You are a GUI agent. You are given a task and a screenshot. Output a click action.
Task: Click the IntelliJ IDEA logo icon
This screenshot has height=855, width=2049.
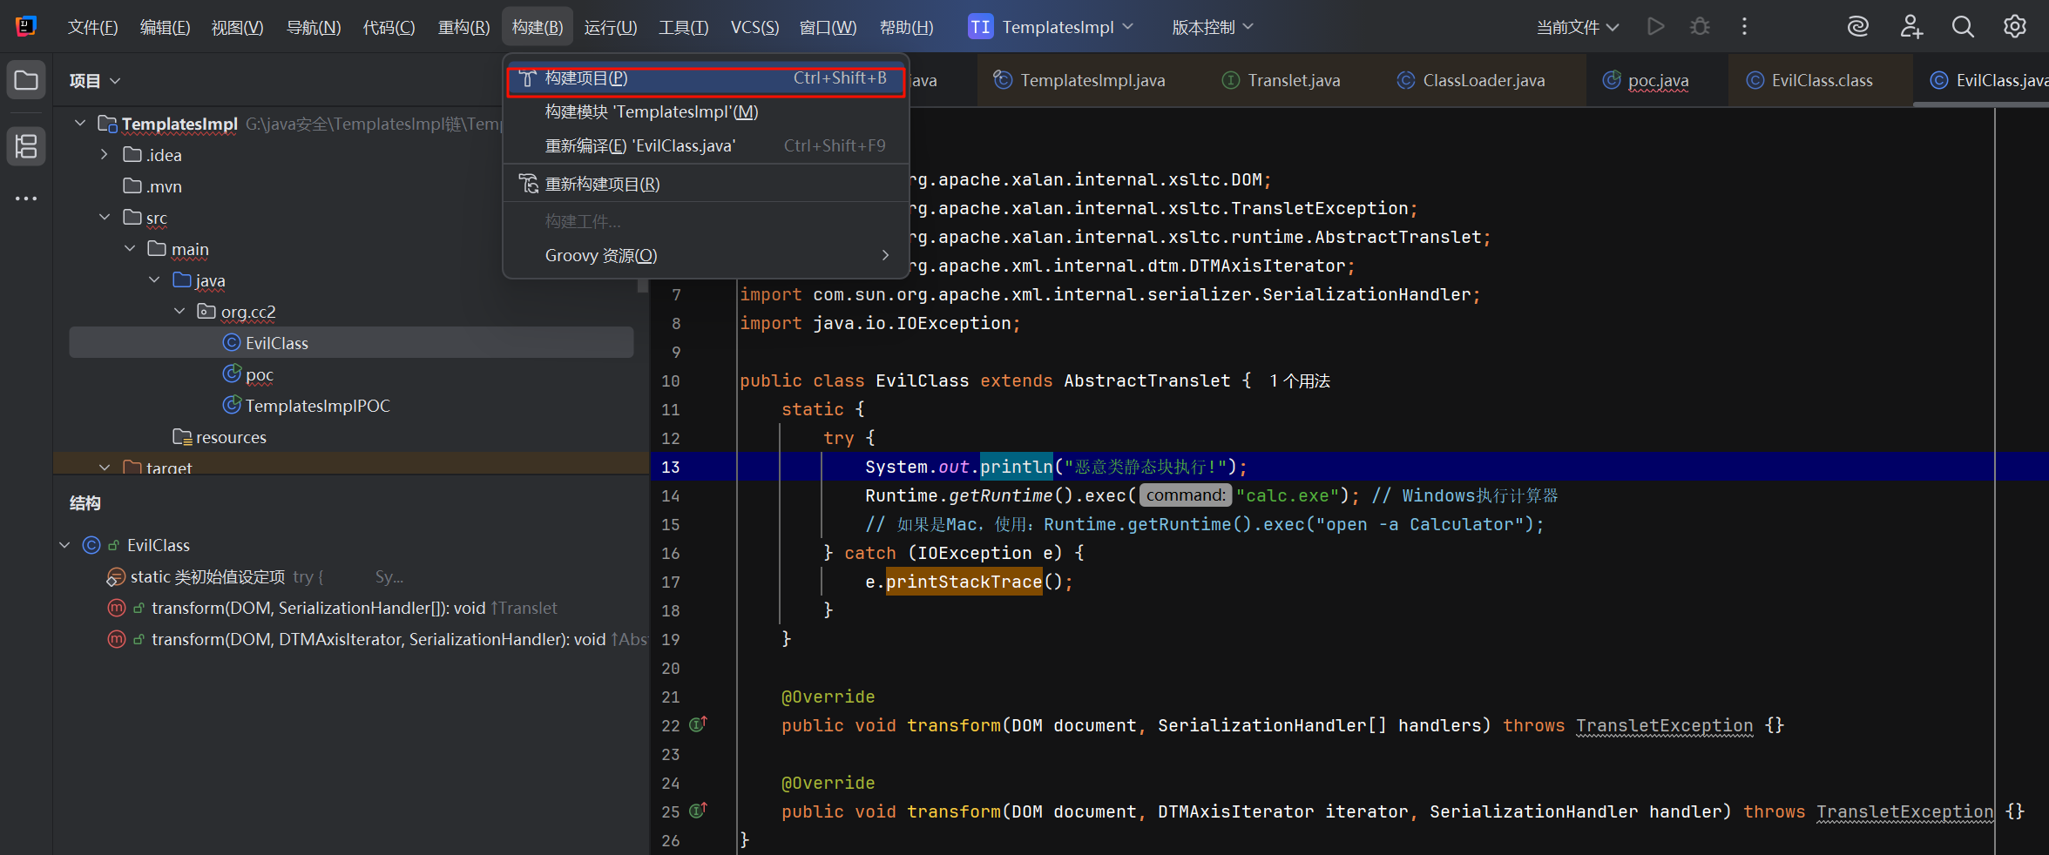26,26
